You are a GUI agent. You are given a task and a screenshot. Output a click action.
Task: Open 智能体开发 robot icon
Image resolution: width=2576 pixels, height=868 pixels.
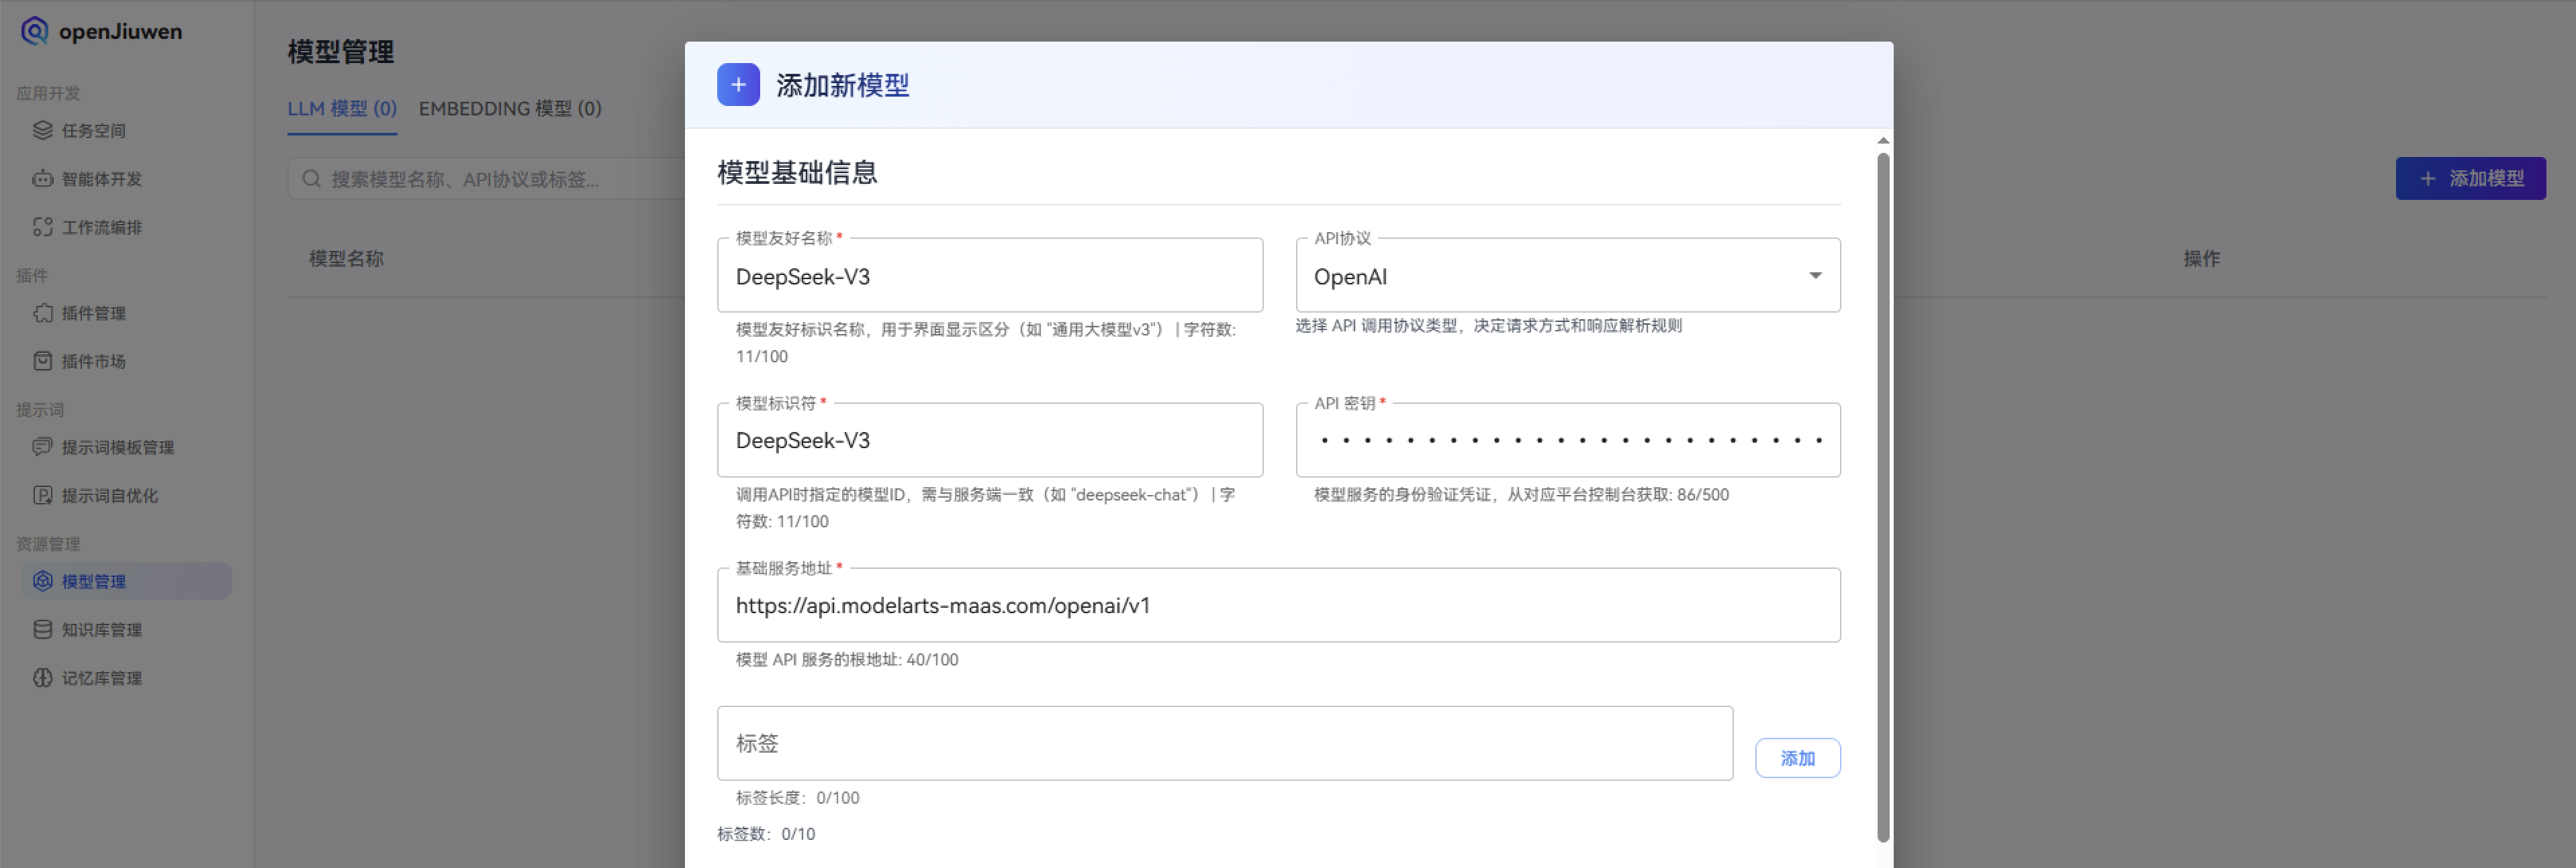42,179
